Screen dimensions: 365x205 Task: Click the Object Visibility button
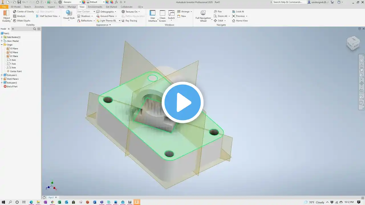tap(6, 16)
